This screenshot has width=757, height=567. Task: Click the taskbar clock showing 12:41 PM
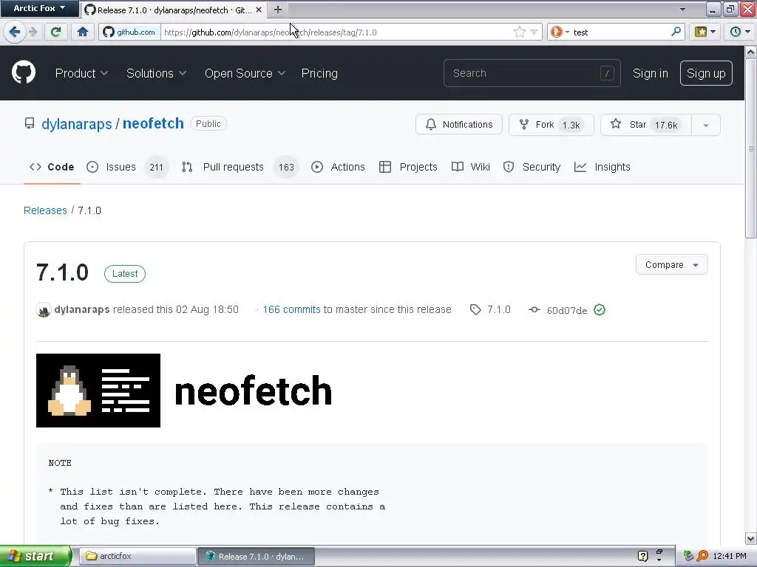(730, 556)
